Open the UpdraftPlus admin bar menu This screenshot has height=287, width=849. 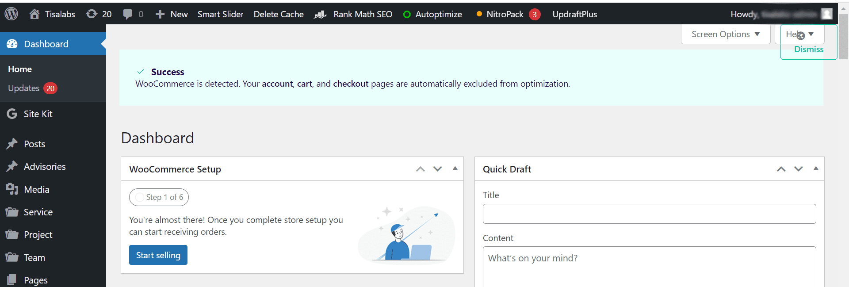tap(574, 14)
